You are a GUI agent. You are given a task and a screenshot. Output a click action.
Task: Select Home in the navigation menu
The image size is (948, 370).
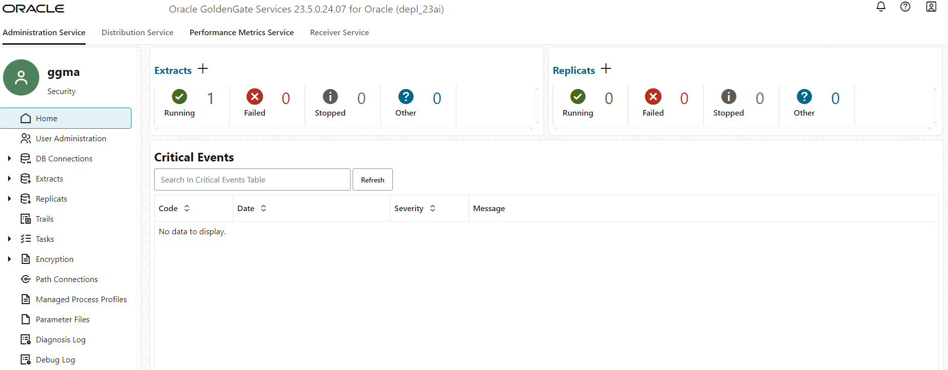click(66, 118)
